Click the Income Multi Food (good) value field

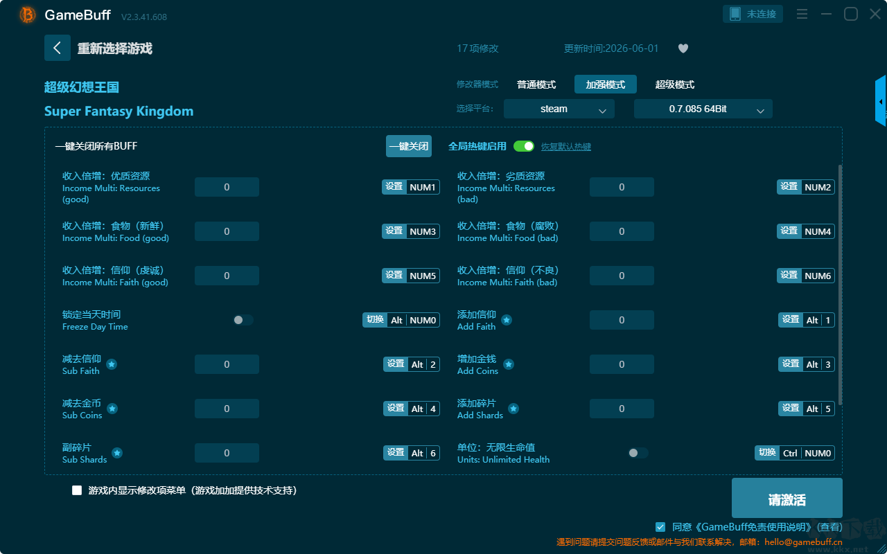(x=227, y=231)
